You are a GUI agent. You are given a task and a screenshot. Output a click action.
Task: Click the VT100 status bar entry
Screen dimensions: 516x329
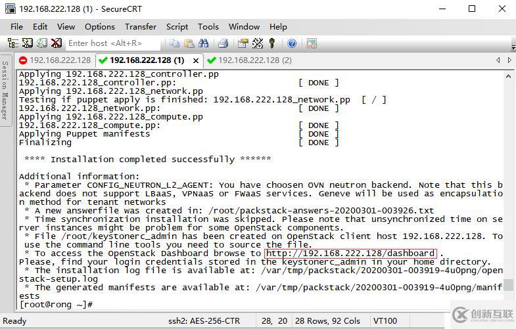(x=385, y=320)
